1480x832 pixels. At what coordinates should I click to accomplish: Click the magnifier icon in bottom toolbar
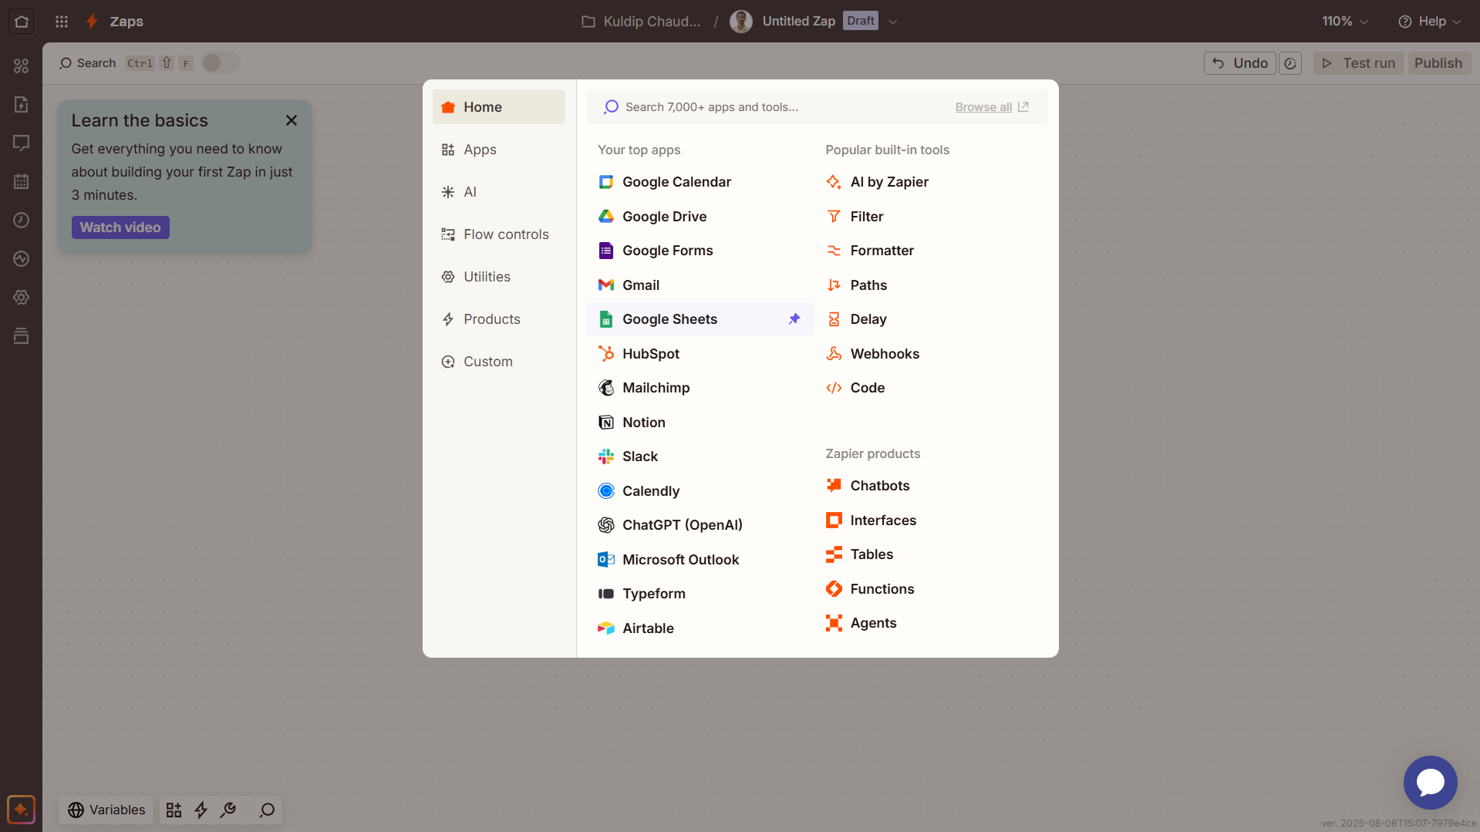[267, 810]
